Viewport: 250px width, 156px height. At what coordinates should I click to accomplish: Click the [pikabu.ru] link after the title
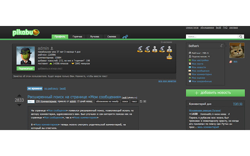coord(132,97)
